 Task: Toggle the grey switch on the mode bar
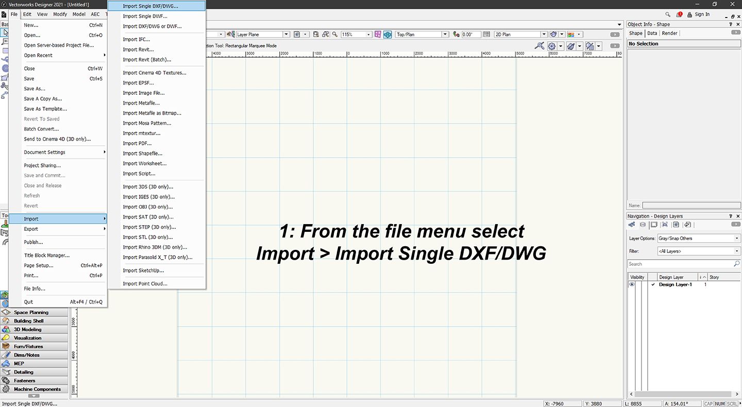tap(614, 46)
